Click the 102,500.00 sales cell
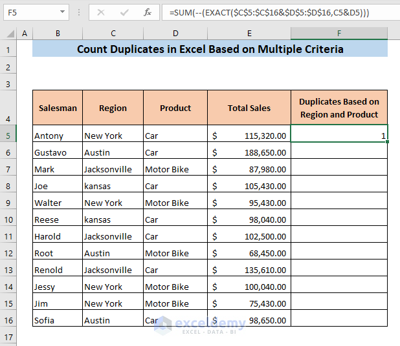Image resolution: width=400 pixels, height=346 pixels. 249,234
